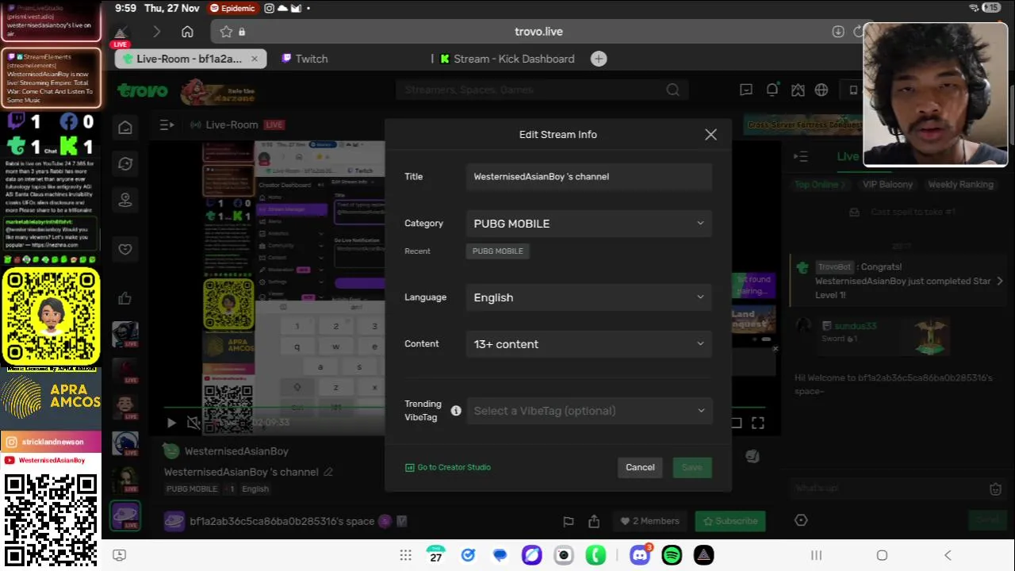Open the calendar app showing 27

pos(435,555)
